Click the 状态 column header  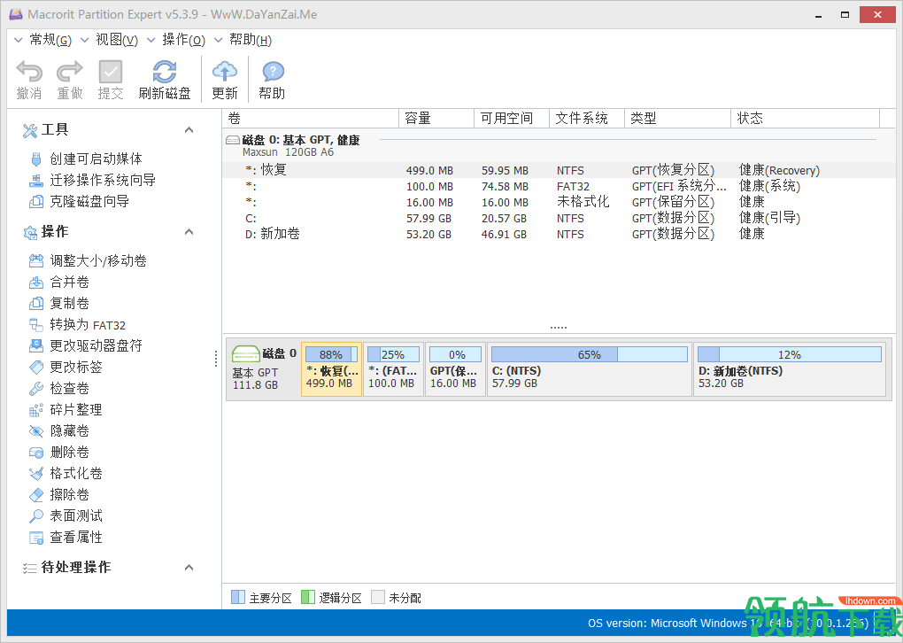(x=805, y=118)
